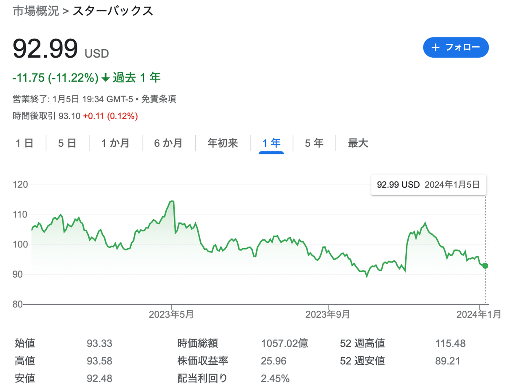Image resolution: width=505 pixels, height=390 pixels.
Task: Click the 配当利回り value 2.45%
Action: click(x=275, y=378)
